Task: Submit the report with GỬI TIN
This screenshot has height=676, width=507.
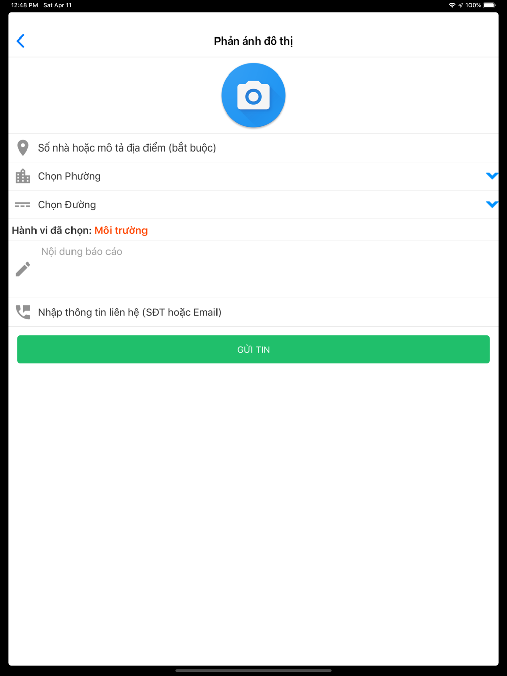Action: (x=253, y=350)
